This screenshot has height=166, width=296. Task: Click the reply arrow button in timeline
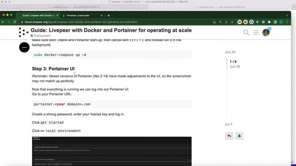click(x=229, y=136)
